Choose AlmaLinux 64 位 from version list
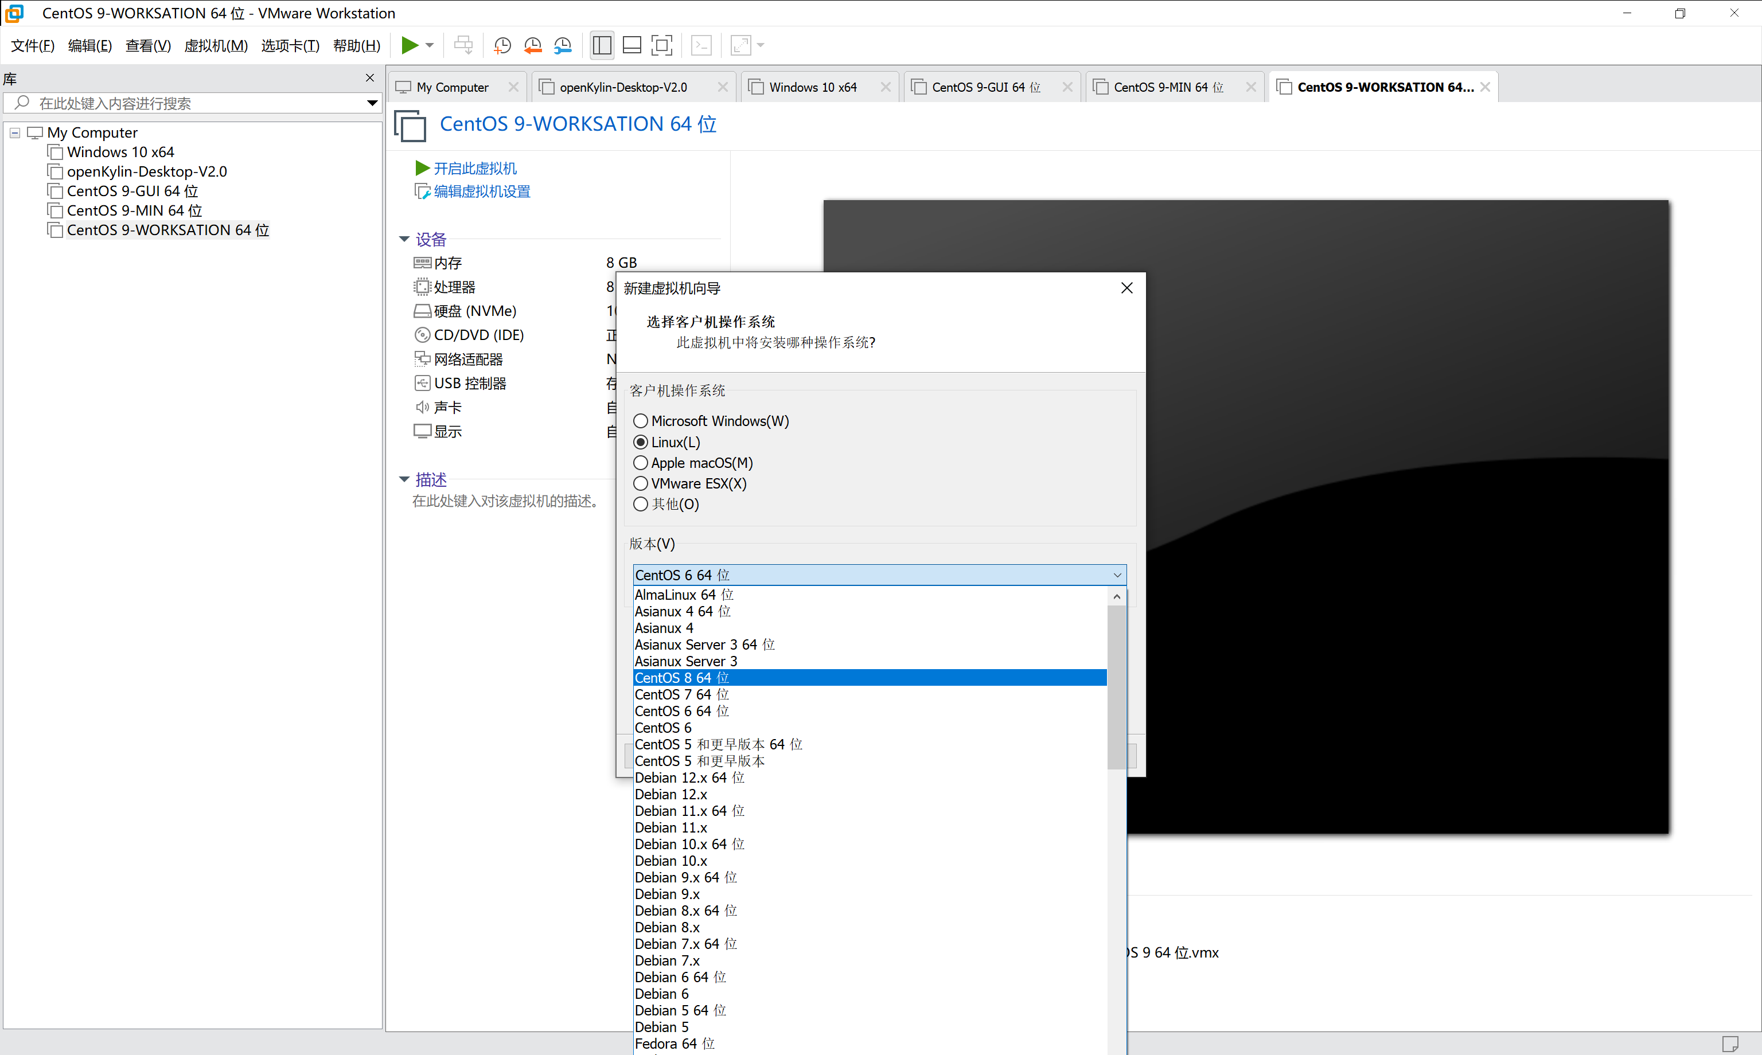This screenshot has width=1762, height=1055. [x=870, y=595]
